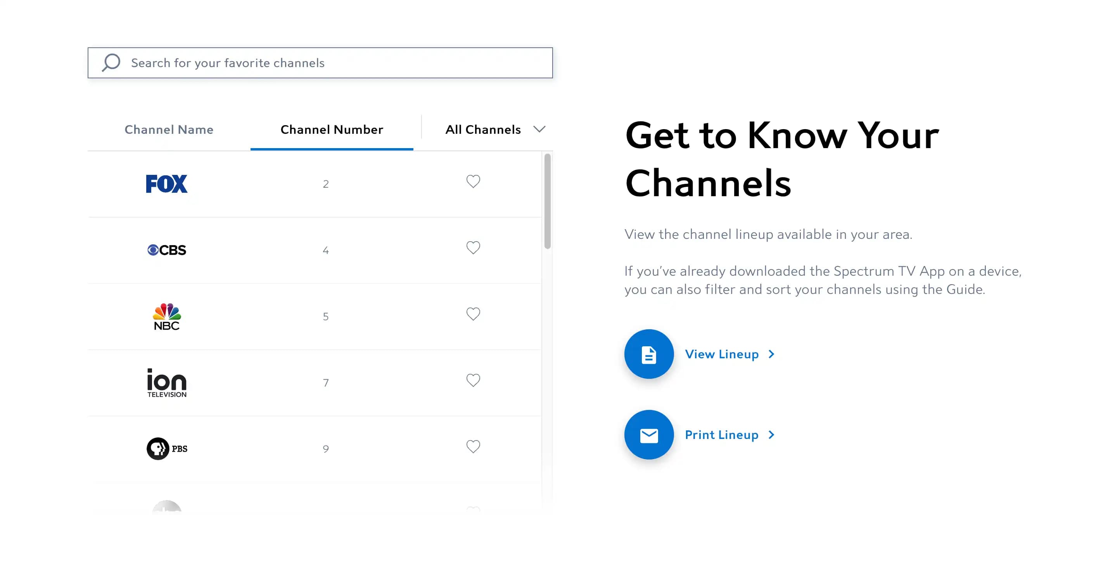Click channel number 2 in the FOX row
Image resolution: width=1120 pixels, height=577 pixels.
(326, 184)
